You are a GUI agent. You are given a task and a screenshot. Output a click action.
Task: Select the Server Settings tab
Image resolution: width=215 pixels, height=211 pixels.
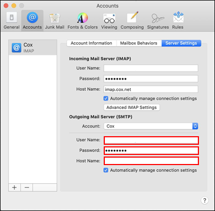click(181, 43)
